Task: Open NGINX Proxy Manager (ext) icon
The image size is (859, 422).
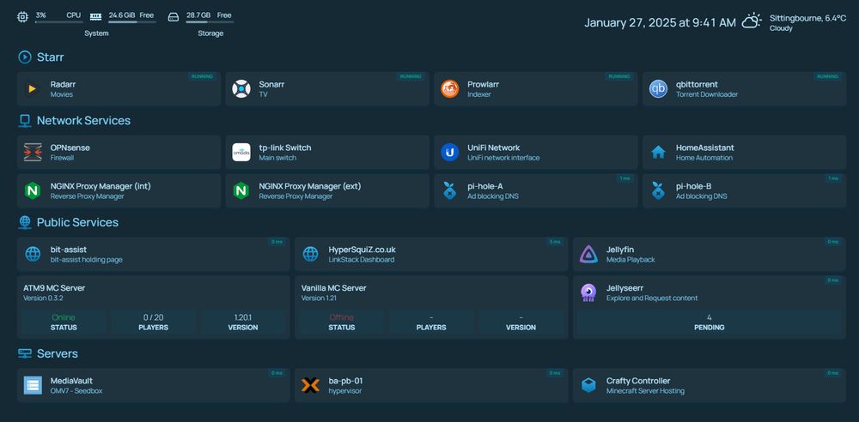Action: pyautogui.click(x=241, y=190)
